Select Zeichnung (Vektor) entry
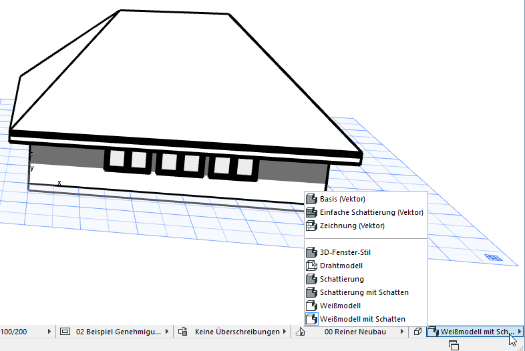Viewport: 525px width, 351px height. (x=365, y=226)
